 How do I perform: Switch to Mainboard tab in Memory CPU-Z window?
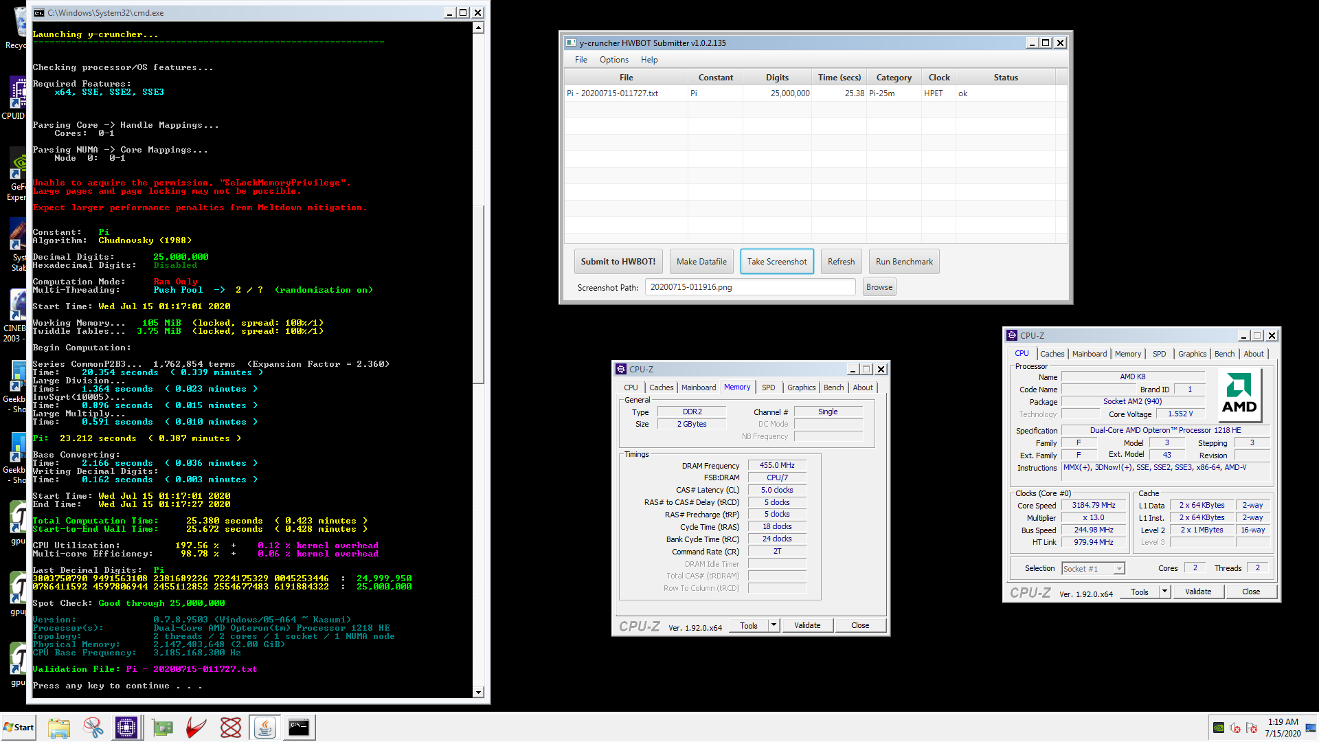[x=699, y=387]
